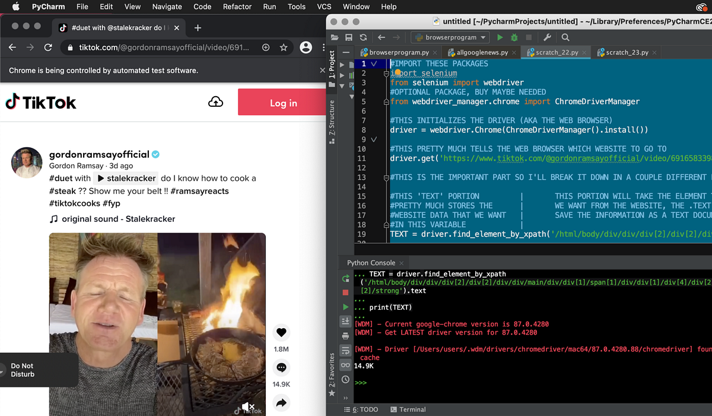Image resolution: width=712 pixels, height=416 pixels.
Task: Run the browserprogram script with the green play icon
Action: click(x=500, y=37)
